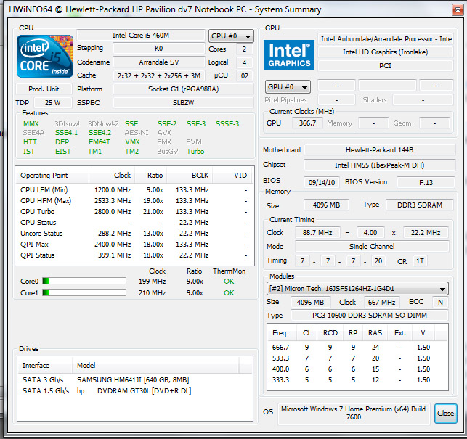
Task: Select the hp DVDRAM GT30L drive row
Action: tap(135, 391)
